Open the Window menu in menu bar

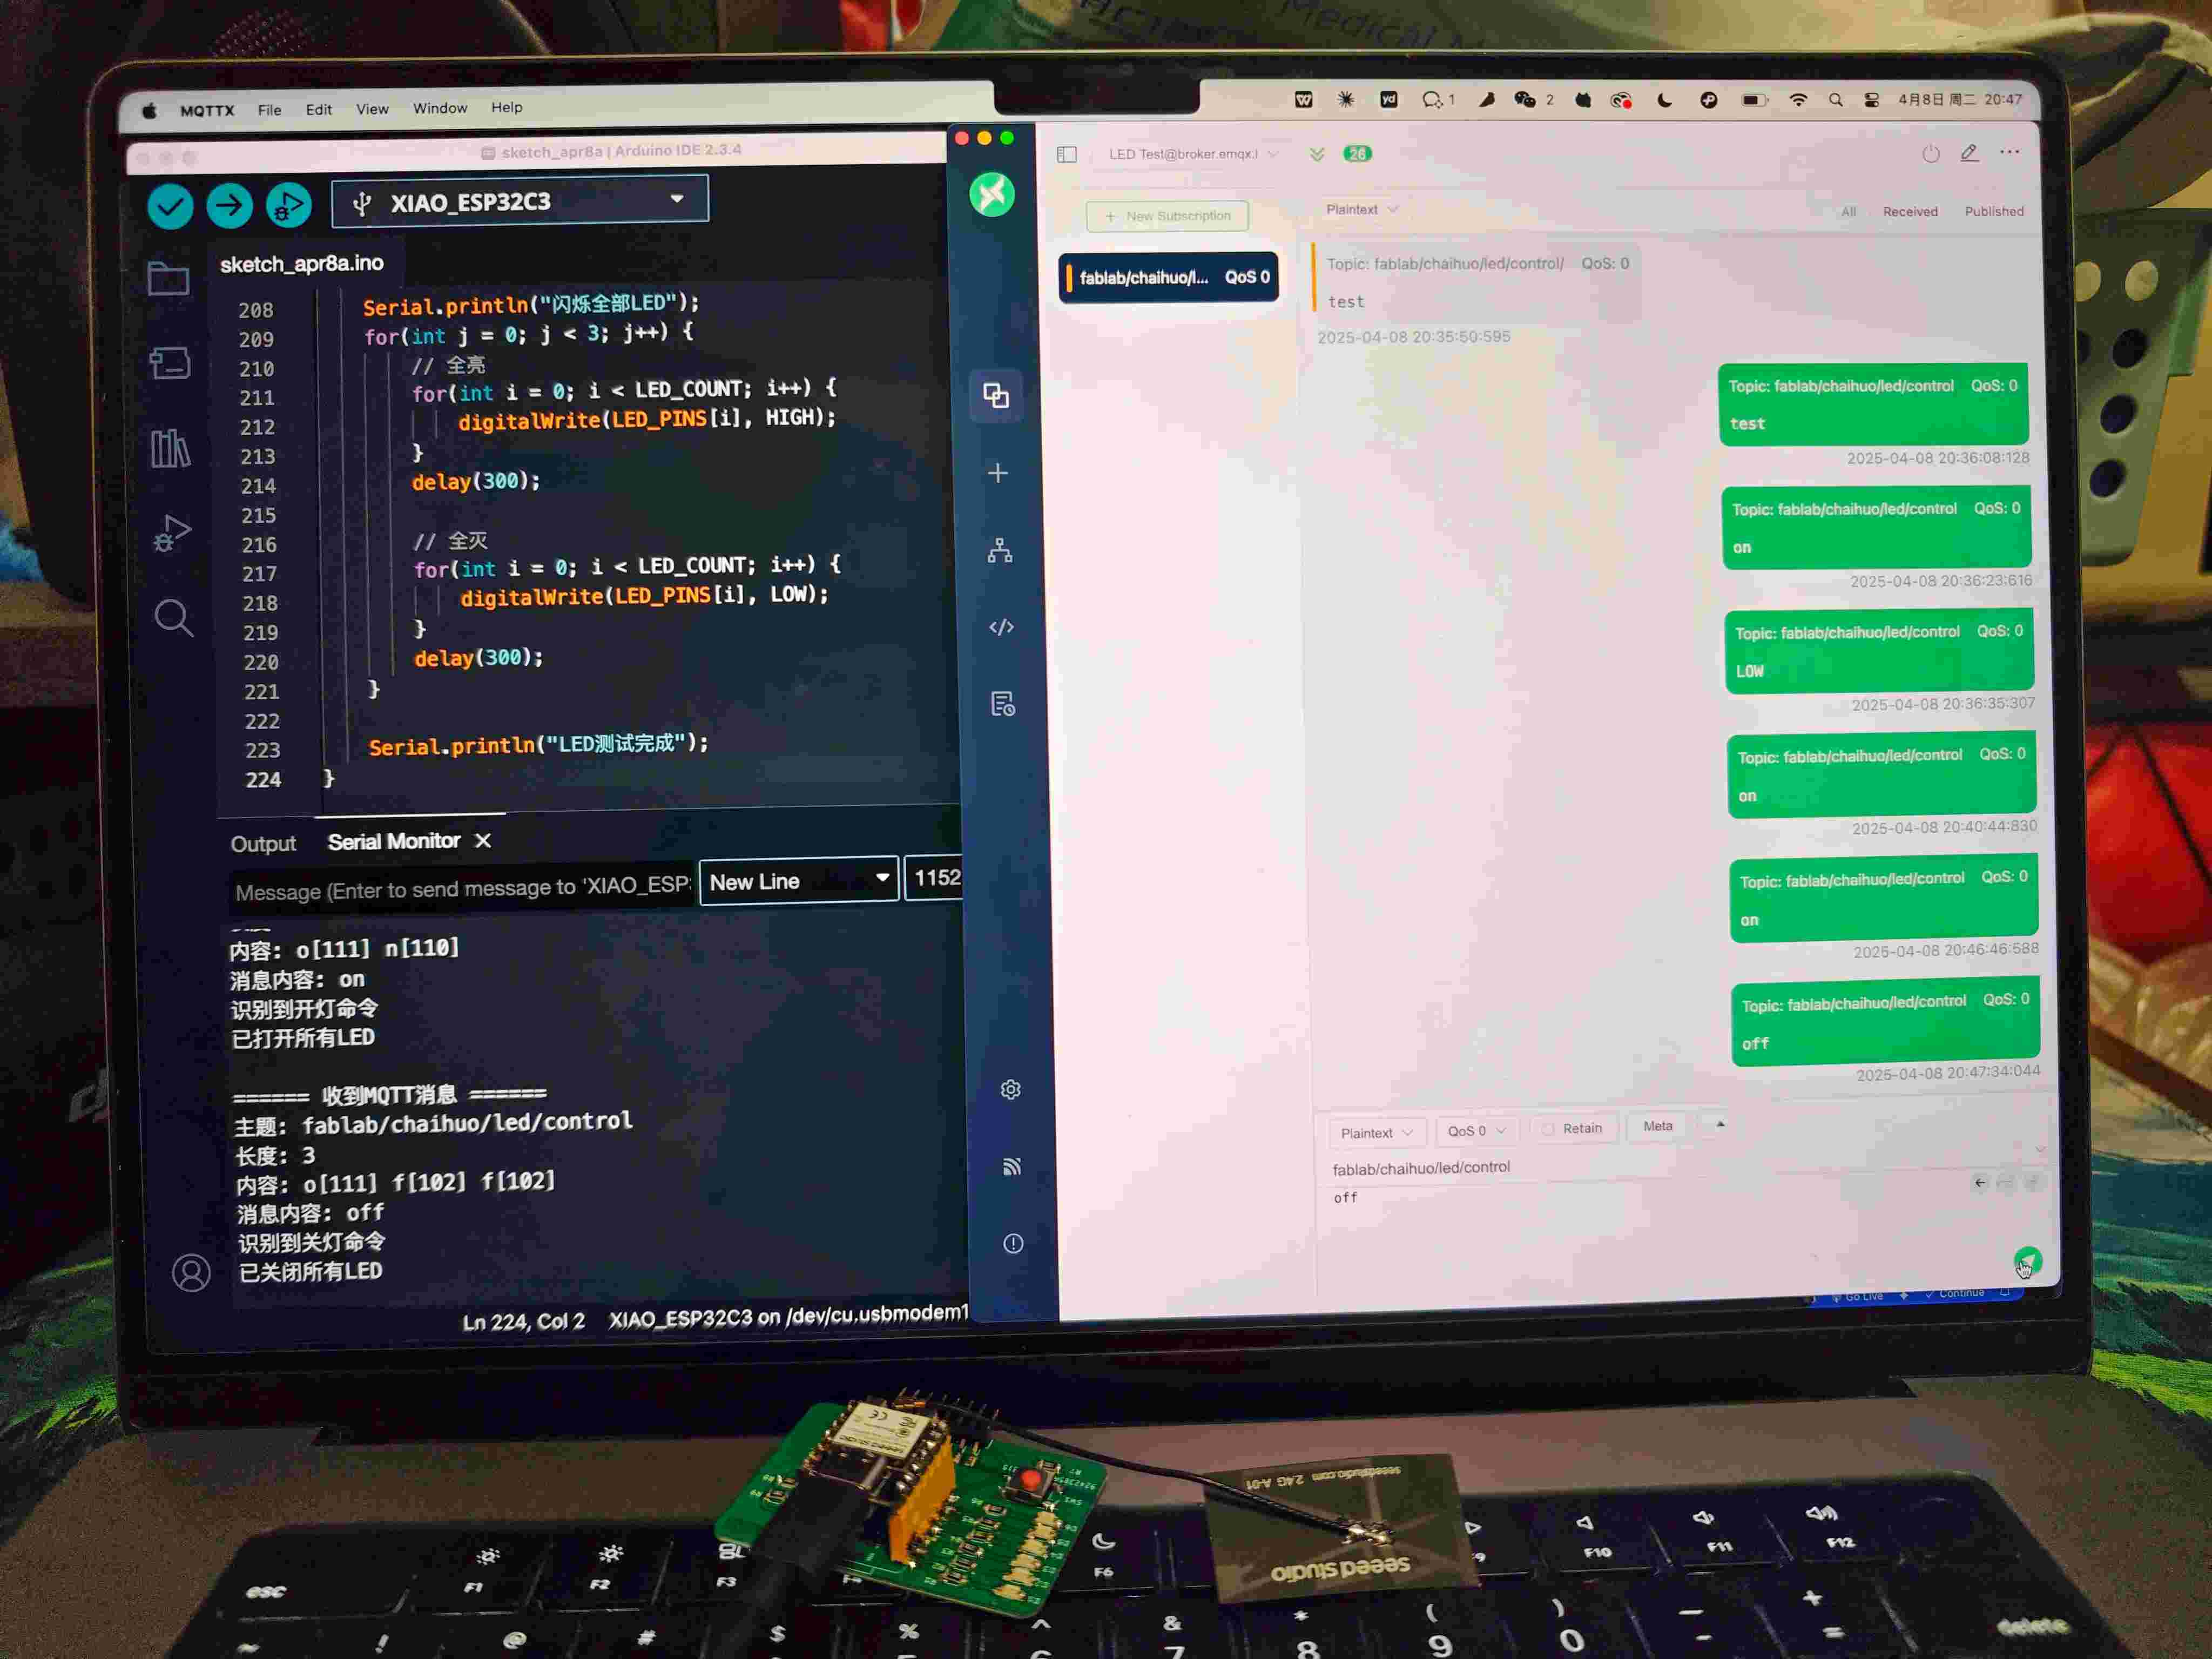(440, 108)
